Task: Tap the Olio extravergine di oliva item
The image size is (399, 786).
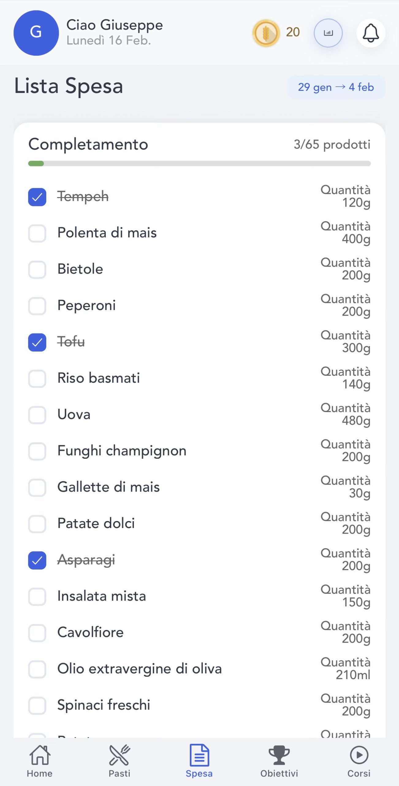Action: tap(139, 669)
